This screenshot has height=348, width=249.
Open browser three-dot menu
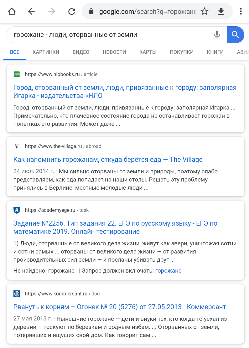pyautogui.click(x=241, y=12)
